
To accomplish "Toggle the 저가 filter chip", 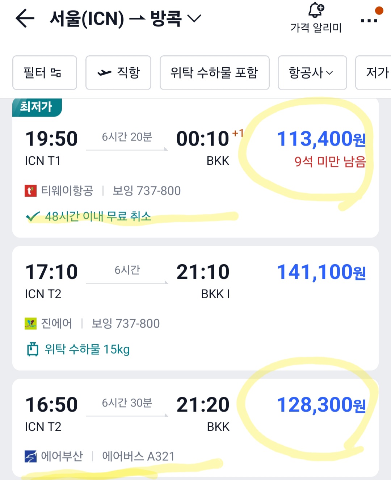I will 375,72.
